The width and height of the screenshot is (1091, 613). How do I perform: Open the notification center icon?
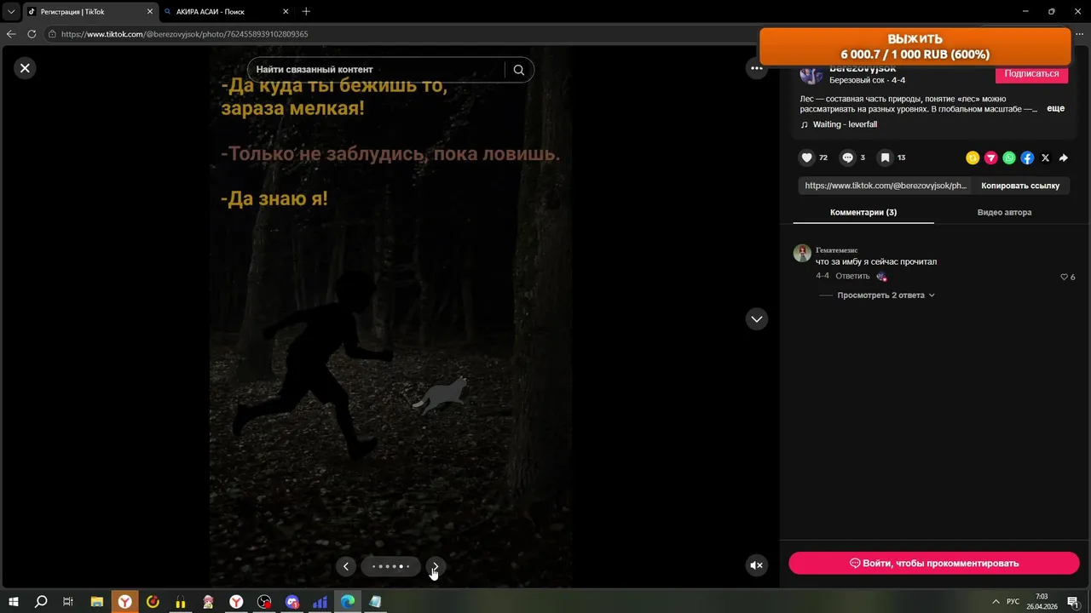click(1073, 602)
